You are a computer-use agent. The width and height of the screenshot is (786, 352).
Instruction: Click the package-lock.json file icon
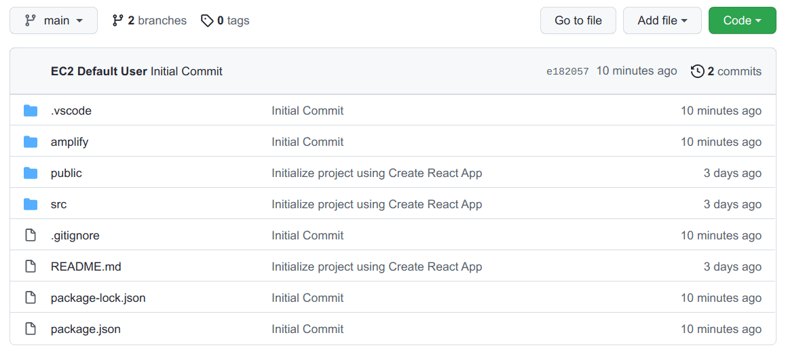31,298
